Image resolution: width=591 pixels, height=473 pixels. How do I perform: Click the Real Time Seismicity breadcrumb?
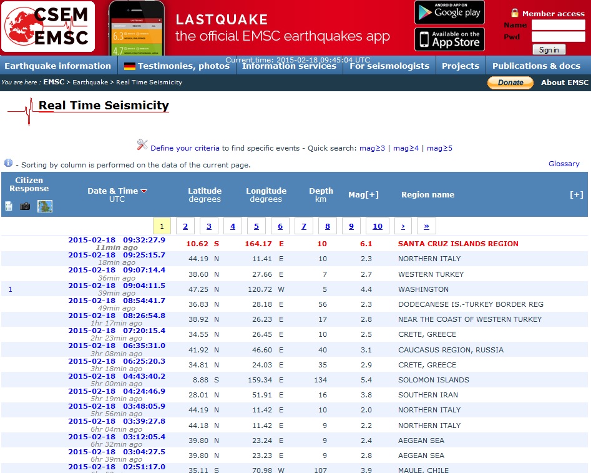click(149, 82)
